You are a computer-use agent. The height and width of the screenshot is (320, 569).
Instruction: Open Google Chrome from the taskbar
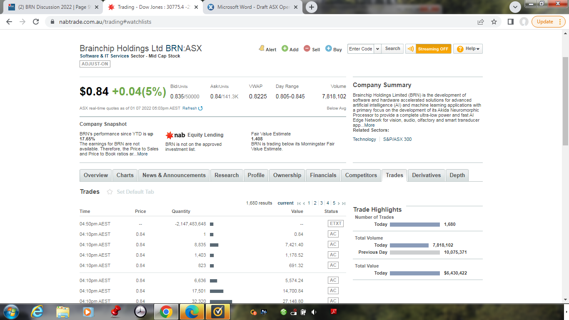tap(166, 312)
